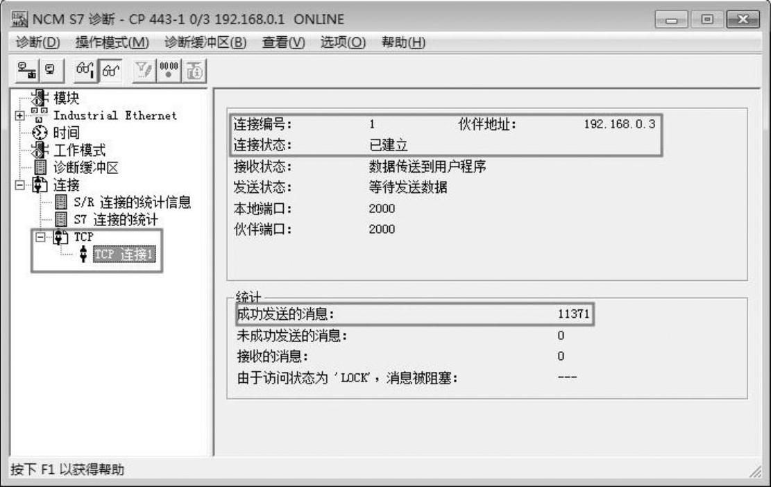Select the TCP node label
Screen dimensions: 771x487
coord(83,237)
